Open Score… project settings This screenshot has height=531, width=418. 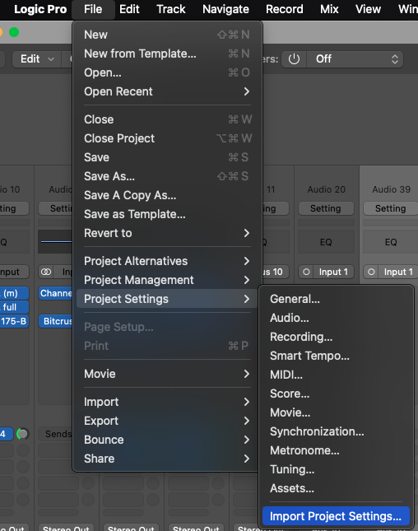336,394
